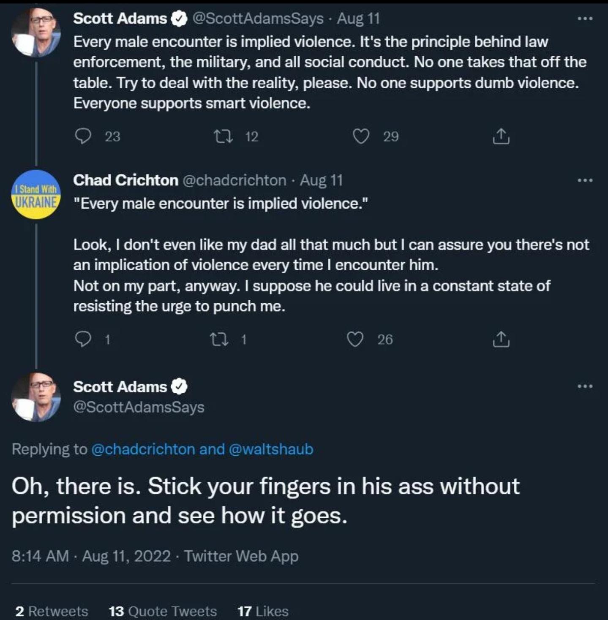The image size is (608, 620).
Task: Retweet Chad Crichton's tweet
Action: (219, 339)
